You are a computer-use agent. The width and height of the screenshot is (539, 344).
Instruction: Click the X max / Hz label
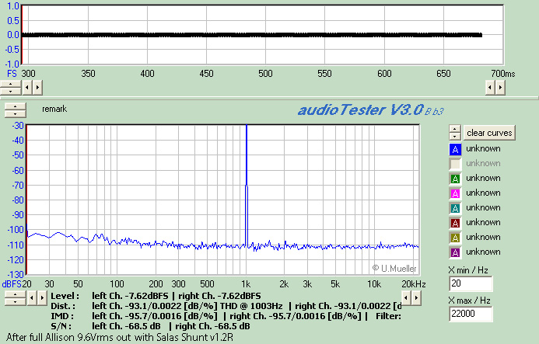coord(470,301)
